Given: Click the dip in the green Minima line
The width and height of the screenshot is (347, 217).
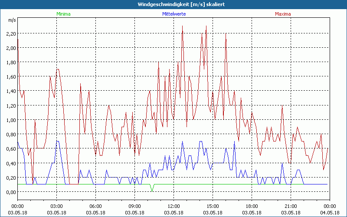Looking at the screenshot, I should point(152,190).
